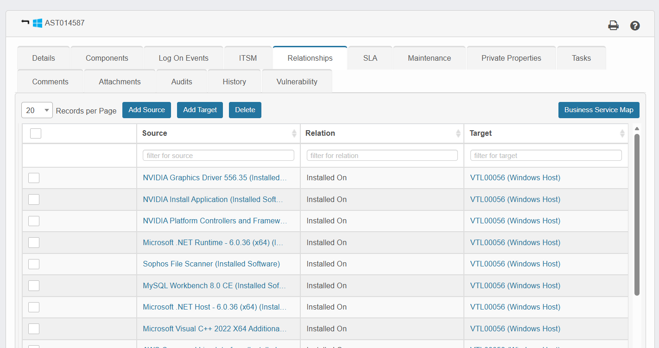Sort table by Target column arrows
659x348 pixels.
tap(622, 133)
